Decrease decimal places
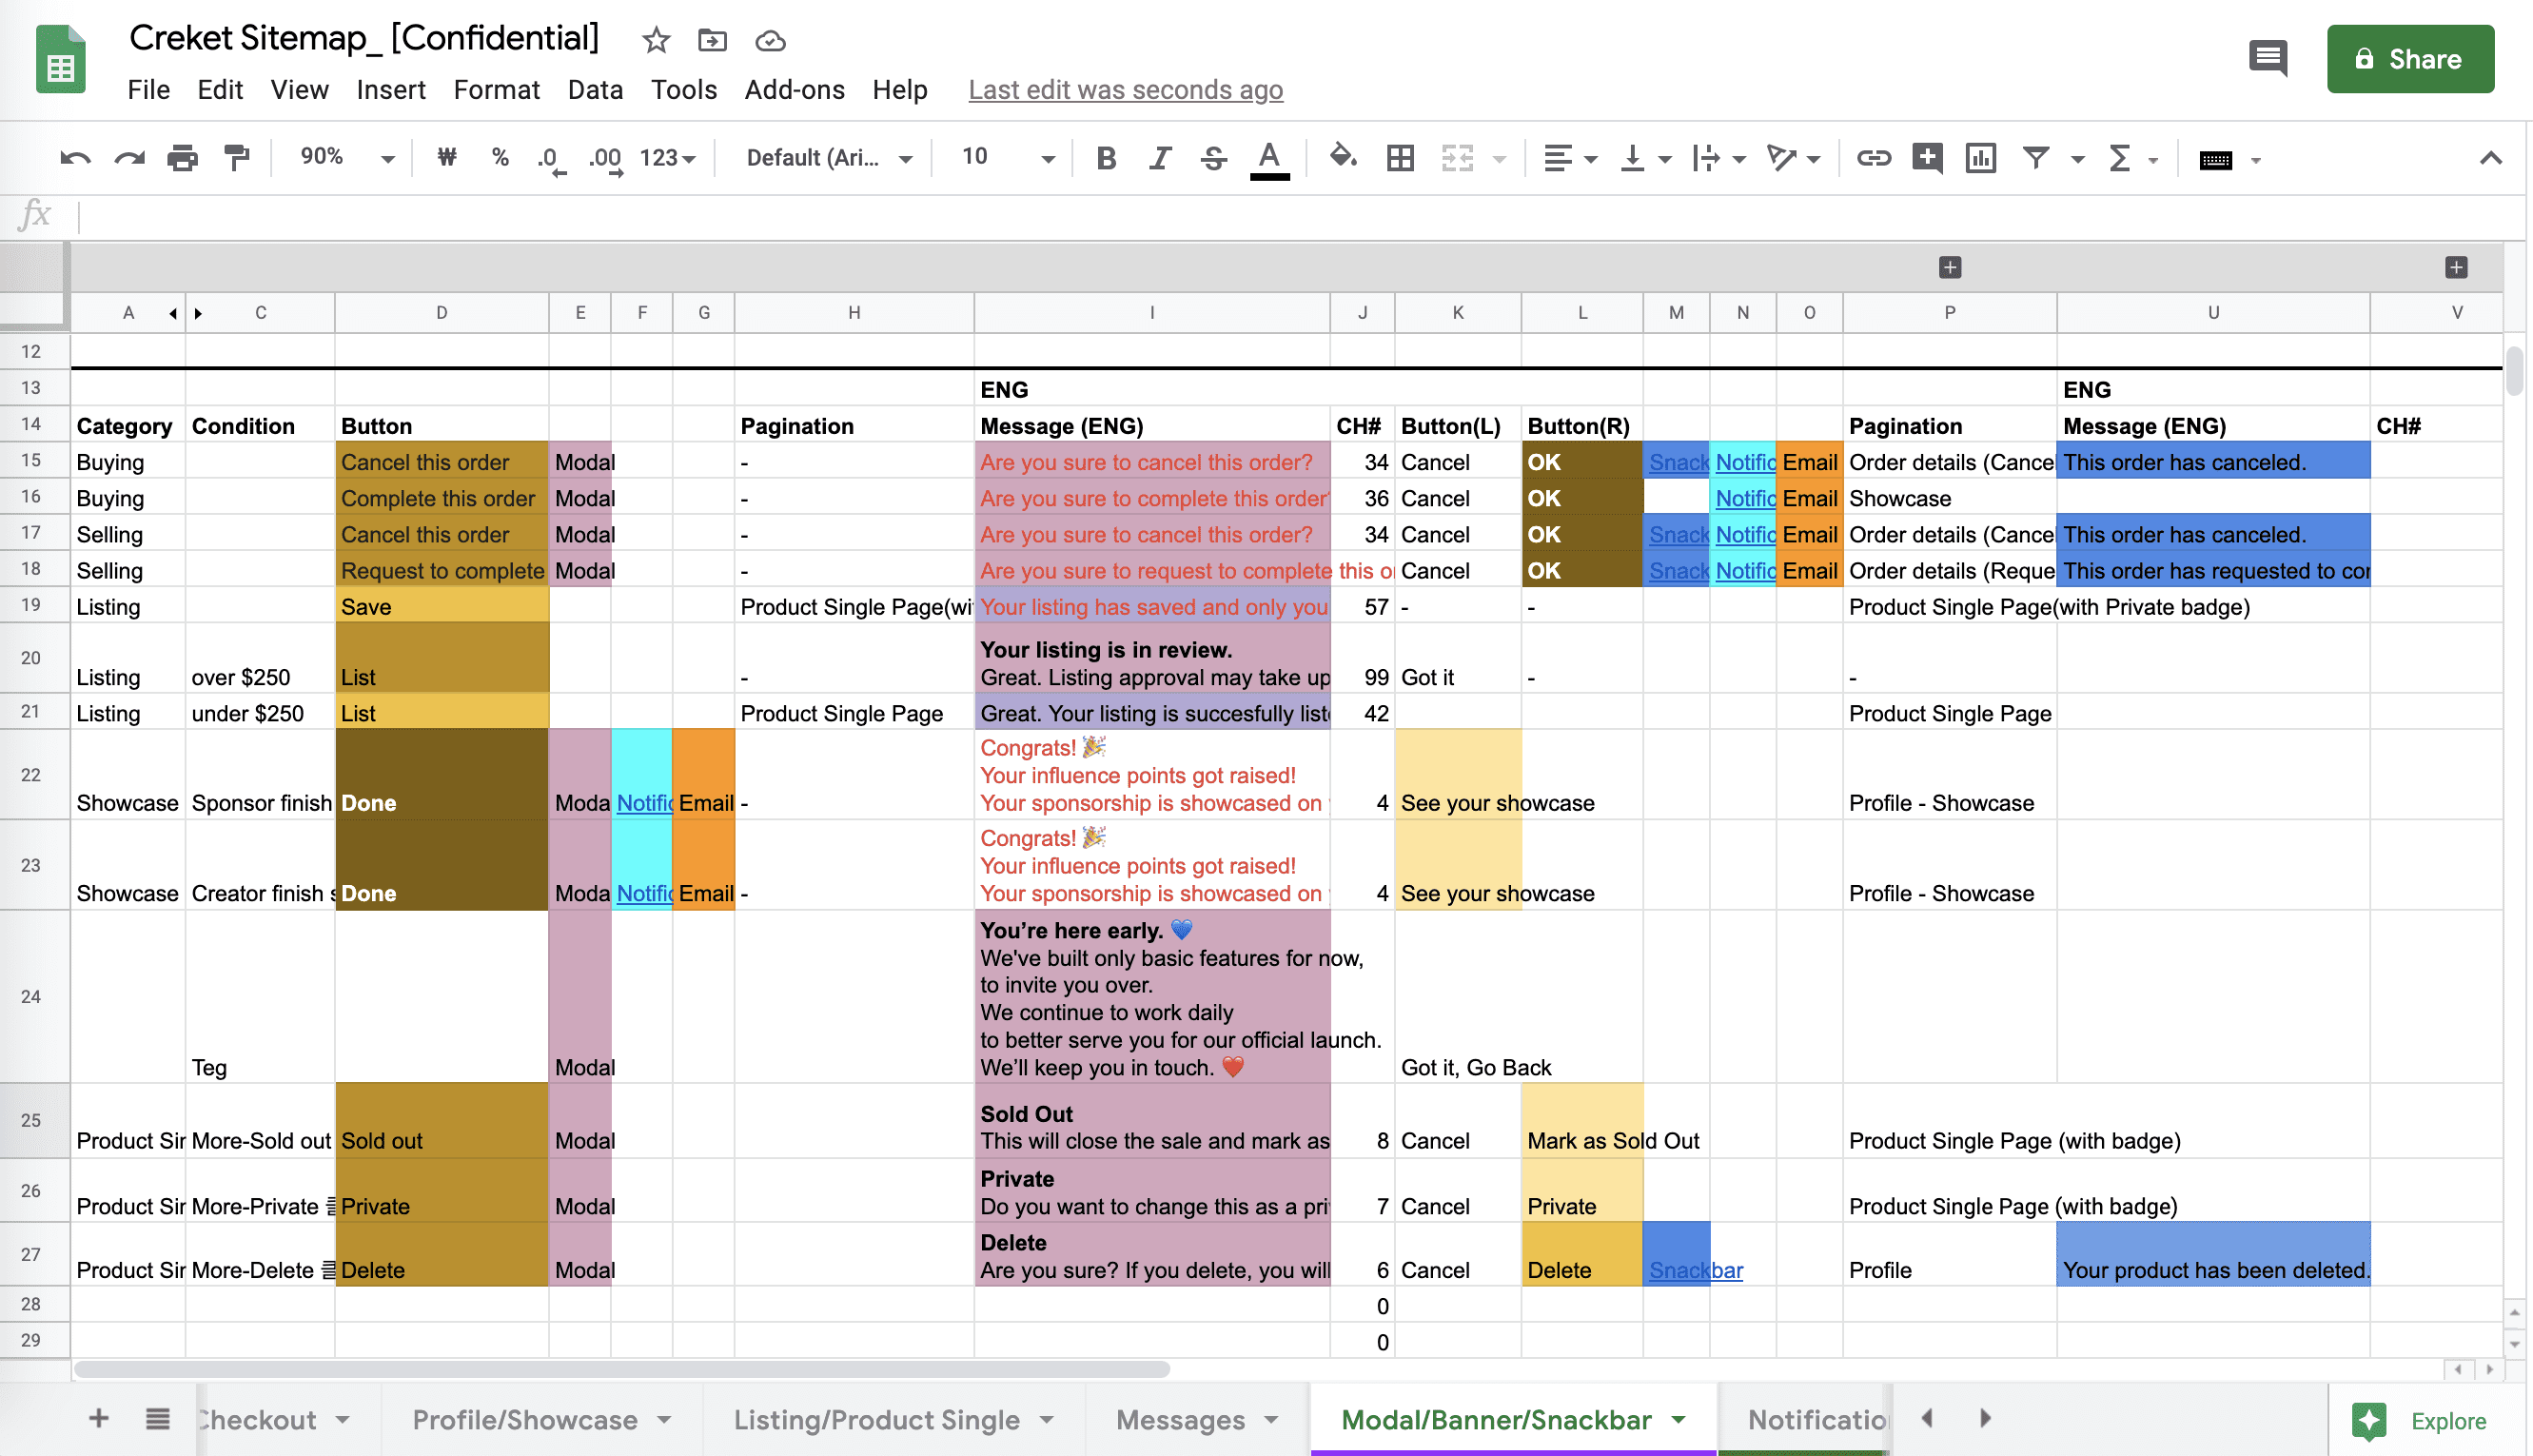The width and height of the screenshot is (2533, 1456). click(x=551, y=158)
